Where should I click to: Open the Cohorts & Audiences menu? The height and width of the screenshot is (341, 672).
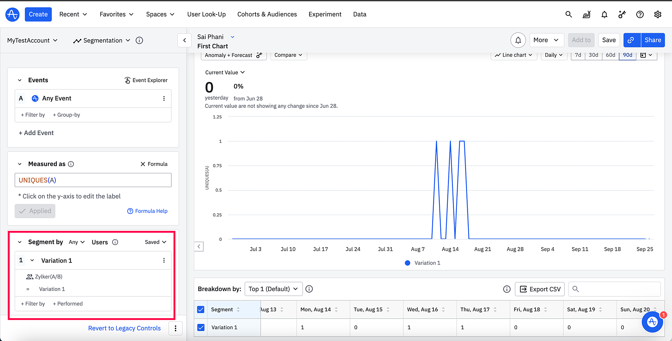pos(267,14)
